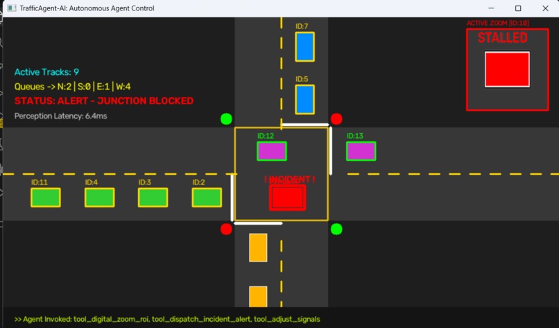Click the red signal light at northeast corner
This screenshot has width=559, height=328.
(x=336, y=119)
